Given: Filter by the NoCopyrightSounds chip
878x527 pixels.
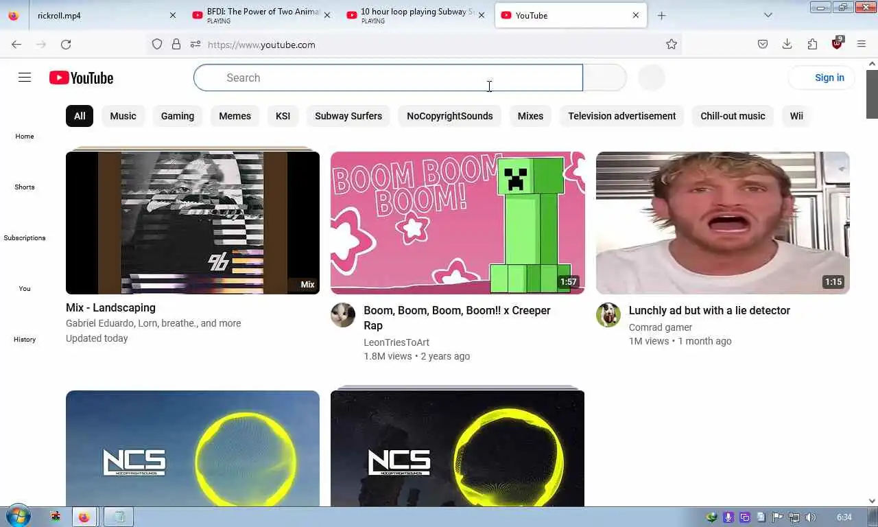Looking at the screenshot, I should 450,116.
